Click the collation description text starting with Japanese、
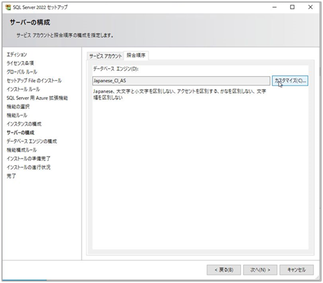Image resolution: width=323 pixels, height=283 pixels. point(179,94)
